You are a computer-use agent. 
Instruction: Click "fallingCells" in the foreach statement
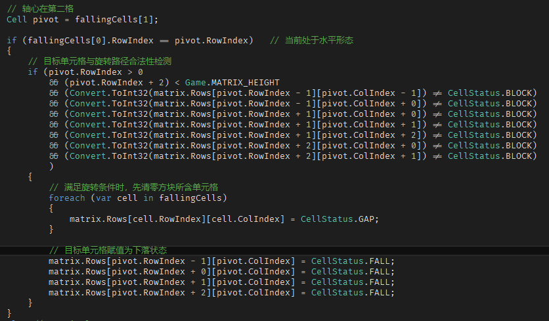(195, 198)
